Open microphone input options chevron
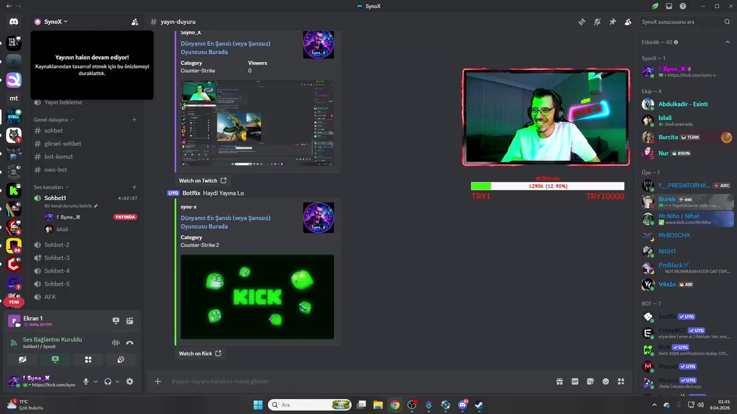 [96, 381]
